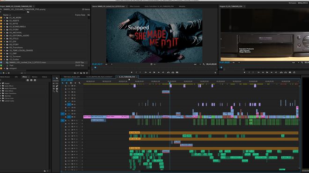Add a marker in the Source monitor

[x=132, y=72]
